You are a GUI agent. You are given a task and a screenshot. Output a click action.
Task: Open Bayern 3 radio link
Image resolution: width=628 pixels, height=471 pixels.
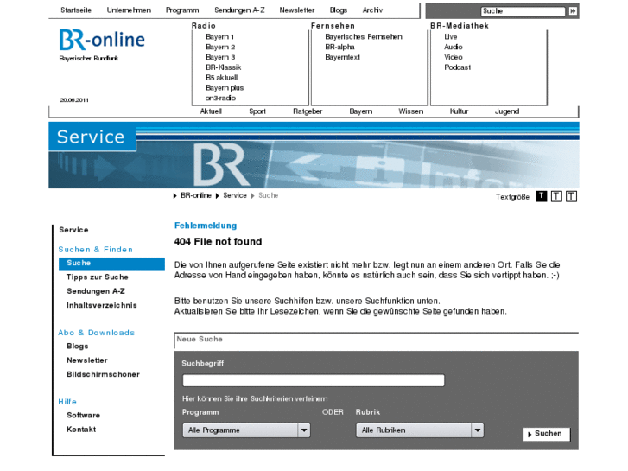point(220,57)
